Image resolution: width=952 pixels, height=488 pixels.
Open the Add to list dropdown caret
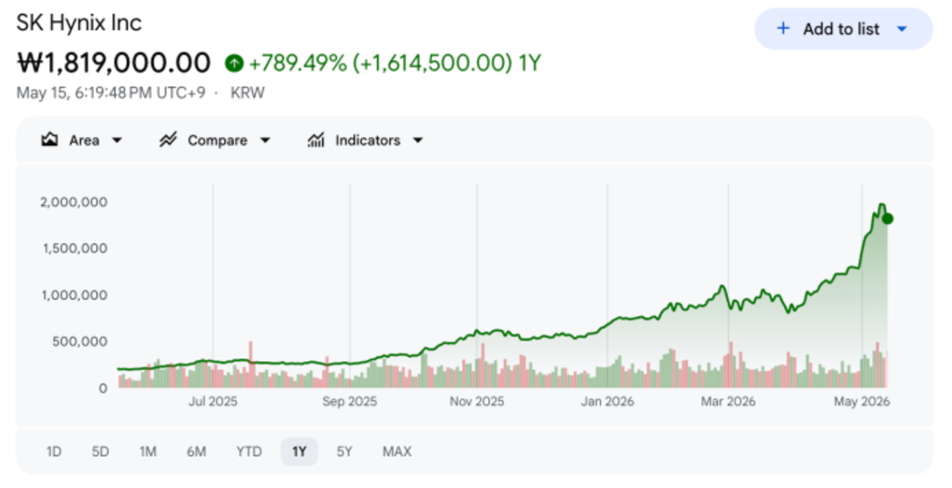(901, 29)
